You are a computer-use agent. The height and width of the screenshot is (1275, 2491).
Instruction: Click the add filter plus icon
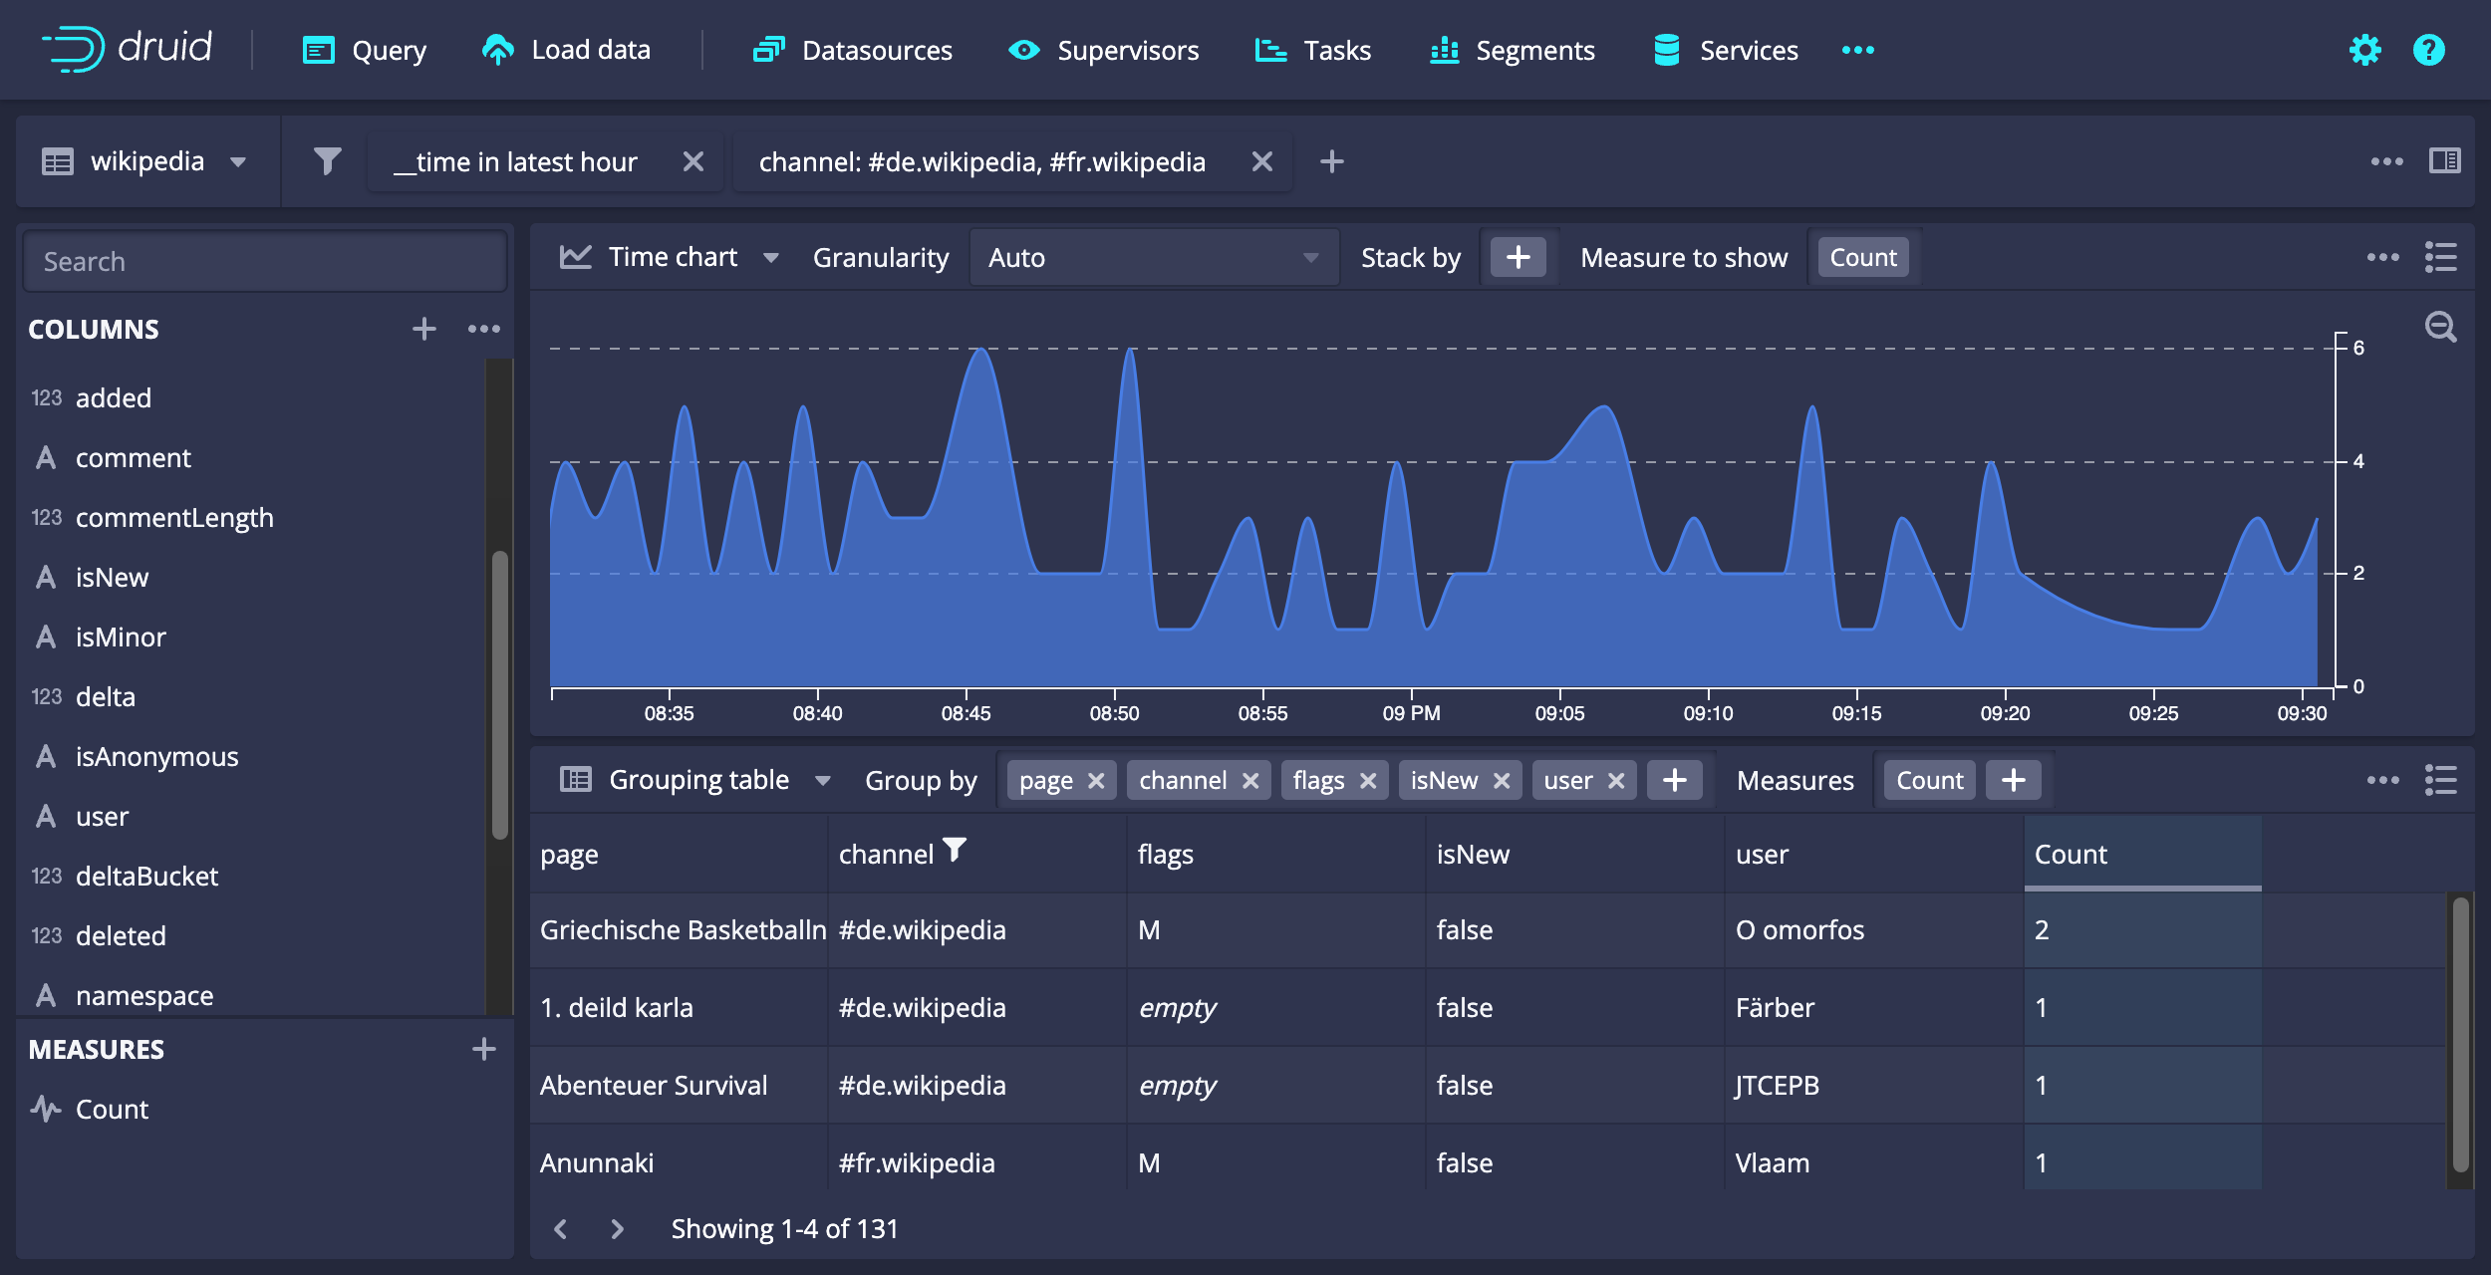1331,161
